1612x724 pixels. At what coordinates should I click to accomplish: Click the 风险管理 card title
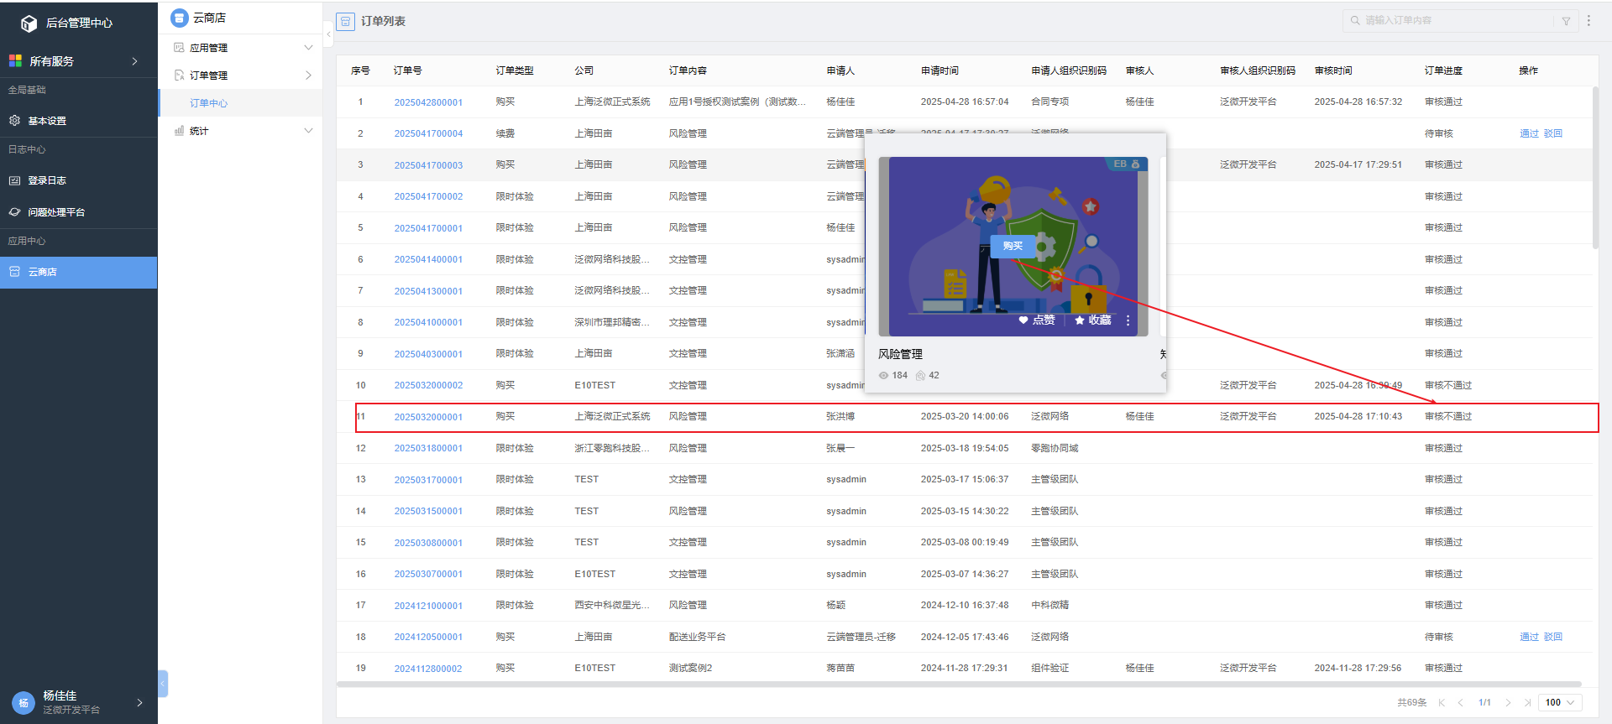(900, 354)
